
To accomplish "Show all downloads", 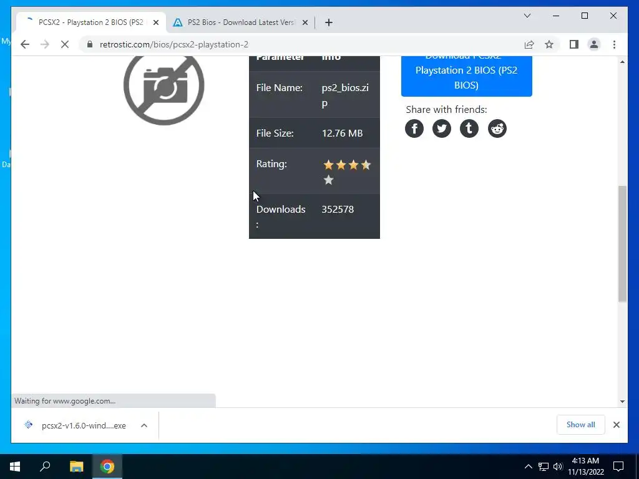I will pos(581,424).
